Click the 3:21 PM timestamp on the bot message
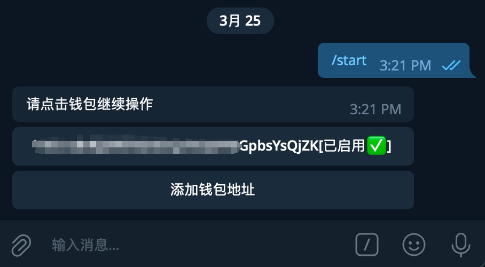Image resolution: width=485 pixels, height=267 pixels. tap(375, 109)
